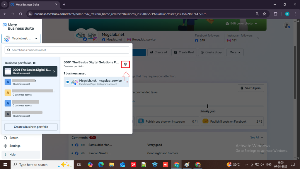Viewport: 300px width, 169px height.
Task: Go back to the previous browser page
Action: [5, 14]
